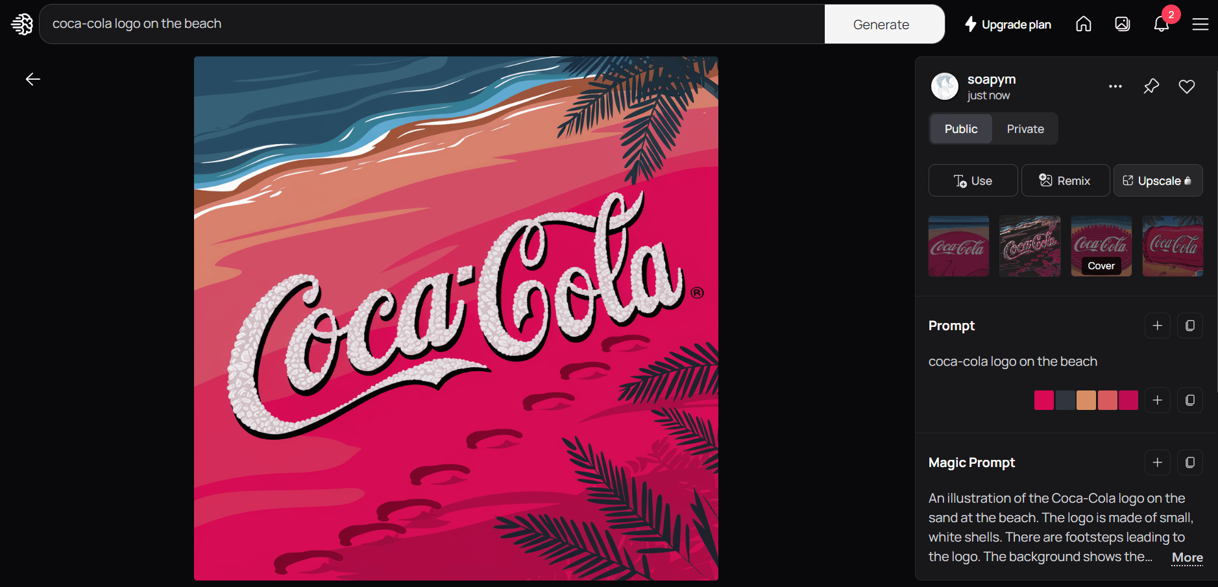Image resolution: width=1218 pixels, height=587 pixels.
Task: Pin this generation
Action: [1151, 86]
